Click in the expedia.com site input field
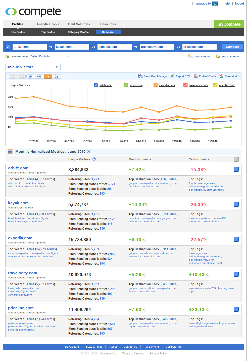 (x=115, y=47)
